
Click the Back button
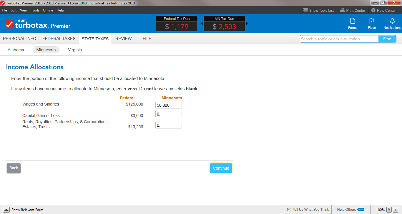(x=14, y=168)
